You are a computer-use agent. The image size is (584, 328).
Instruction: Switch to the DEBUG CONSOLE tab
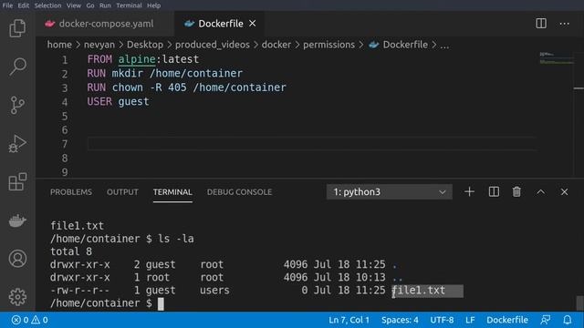pyautogui.click(x=239, y=192)
